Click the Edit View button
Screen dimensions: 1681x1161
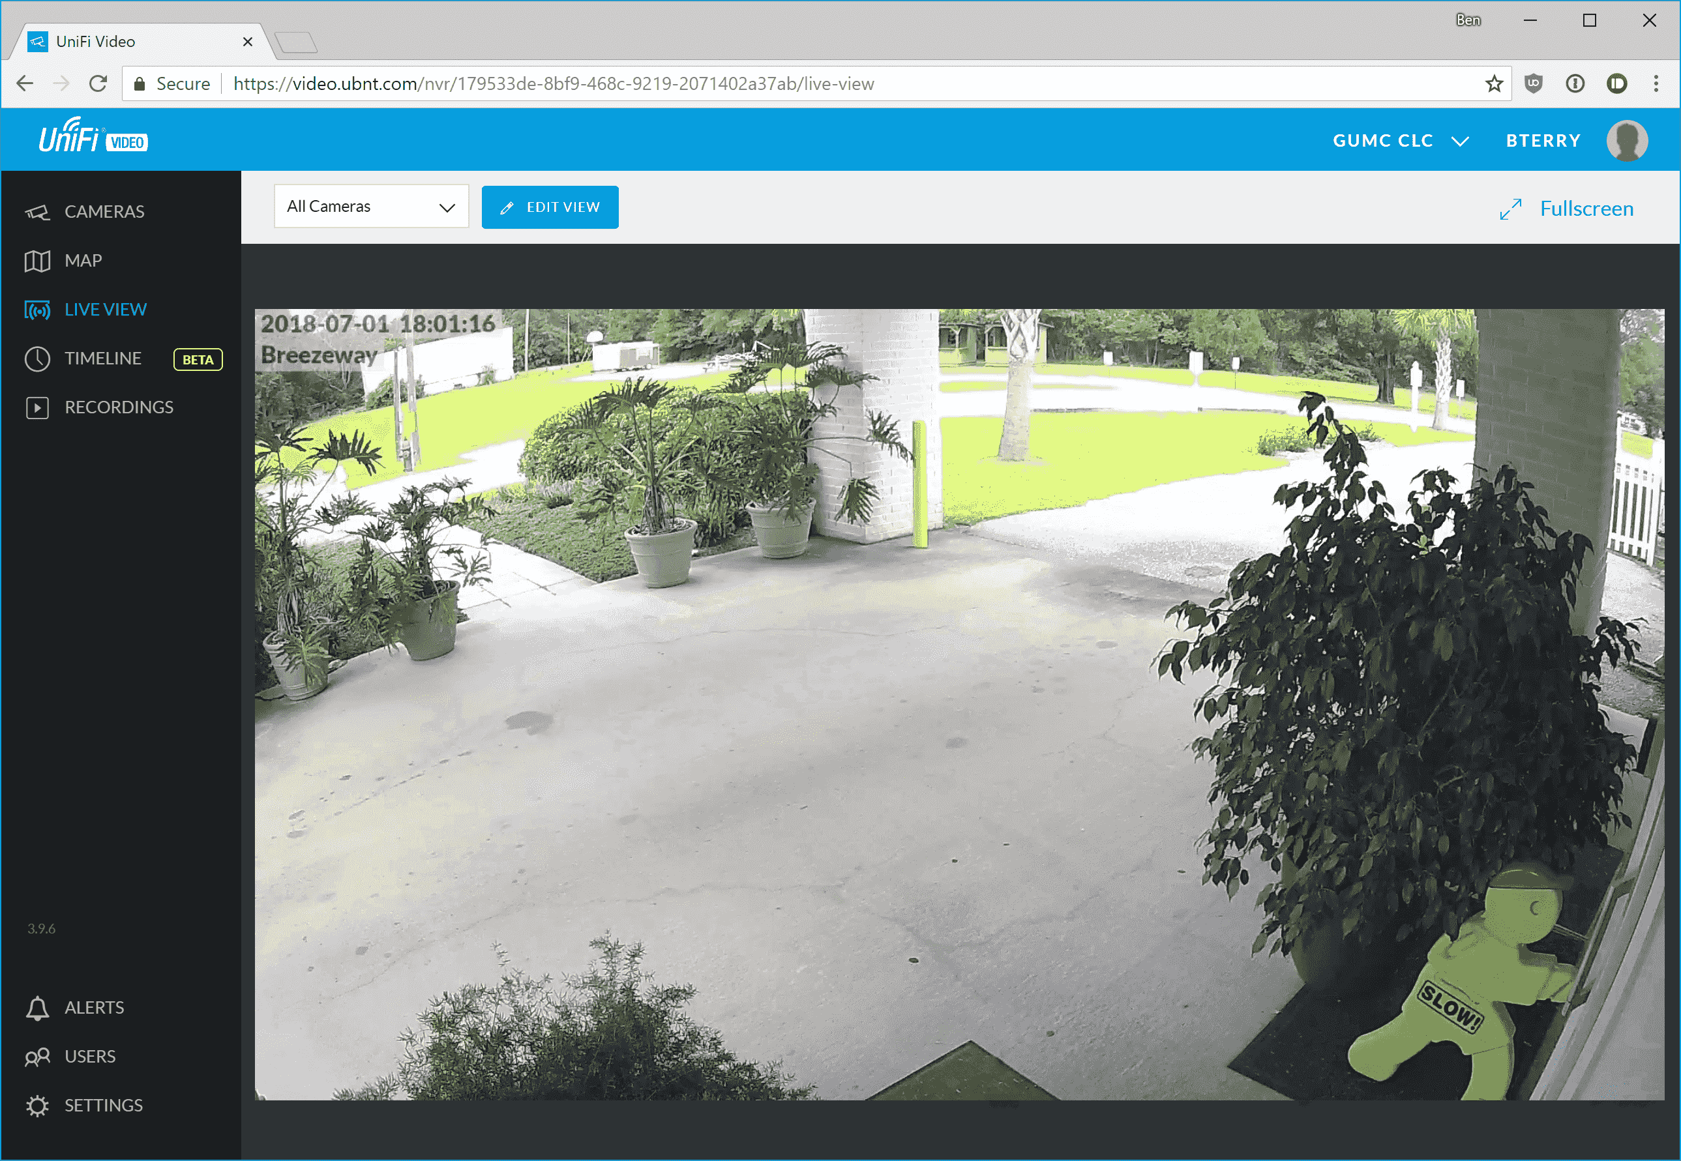coord(549,207)
